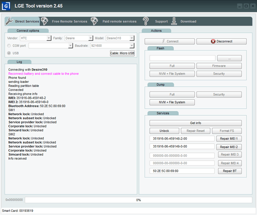
Task: Switch to Free Remote Services tab
Action: click(x=69, y=22)
